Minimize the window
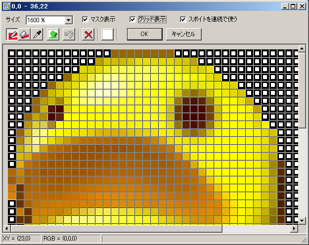Image resolution: width=309 pixels, height=245 pixels. (x=285, y=6)
